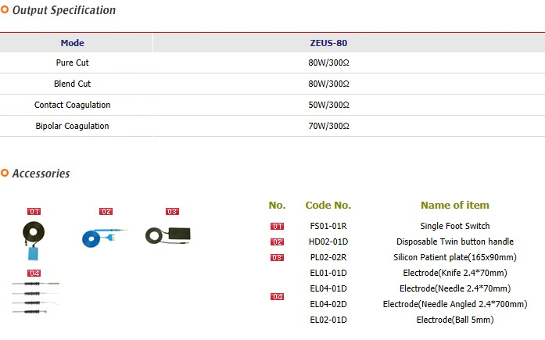Select code EL04-01D

point(328,288)
